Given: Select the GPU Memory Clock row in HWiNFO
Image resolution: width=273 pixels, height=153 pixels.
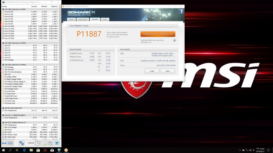Looking at the screenshot, I should (30, 134).
